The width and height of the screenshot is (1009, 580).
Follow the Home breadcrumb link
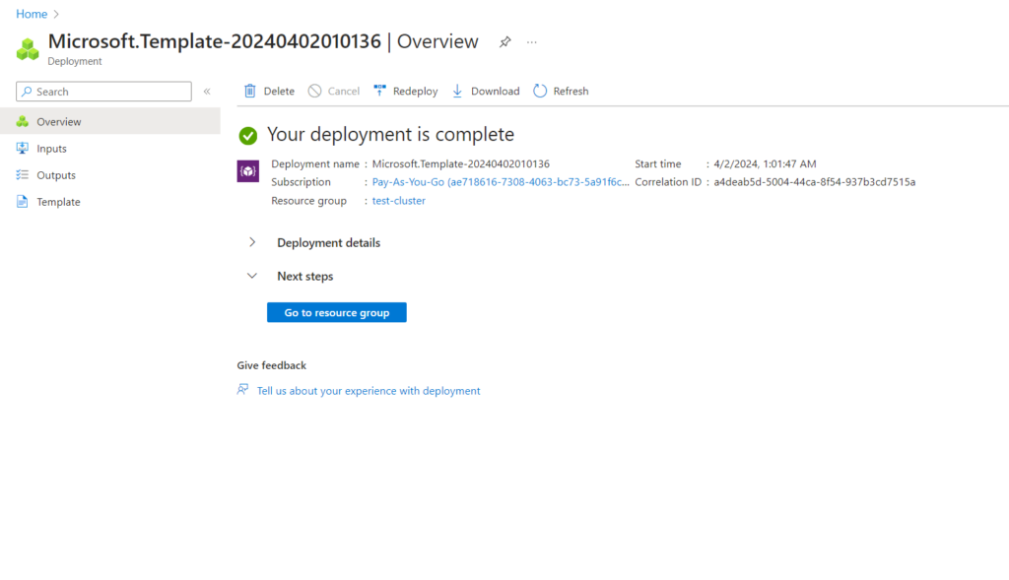pos(32,14)
